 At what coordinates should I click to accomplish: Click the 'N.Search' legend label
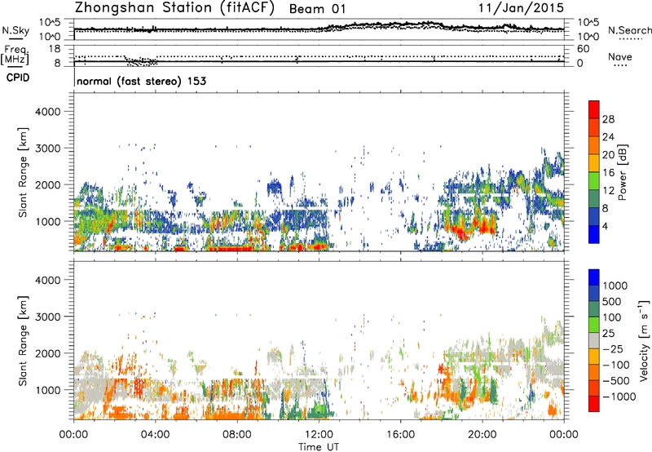[x=629, y=30]
